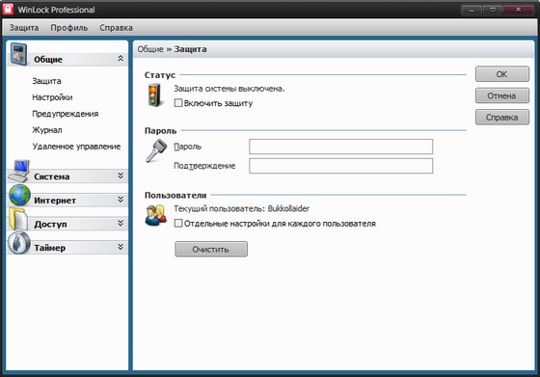Image resolution: width=540 pixels, height=377 pixels.
Task: Expand the Интернет section chevron
Action: point(121,200)
